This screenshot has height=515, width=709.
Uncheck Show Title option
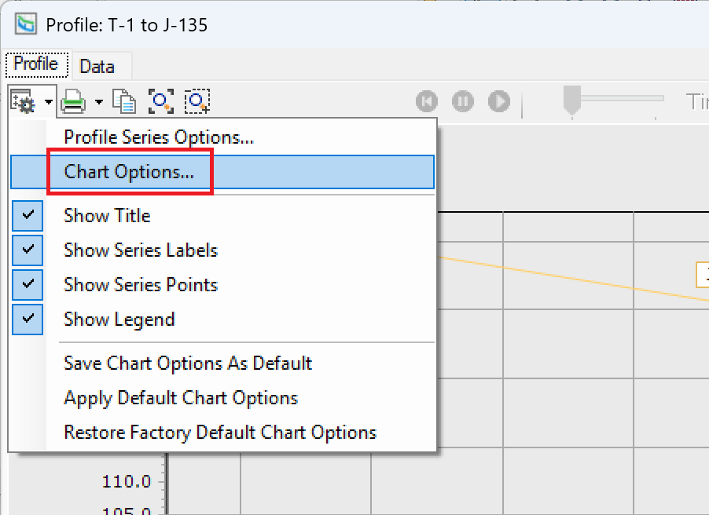click(x=107, y=216)
